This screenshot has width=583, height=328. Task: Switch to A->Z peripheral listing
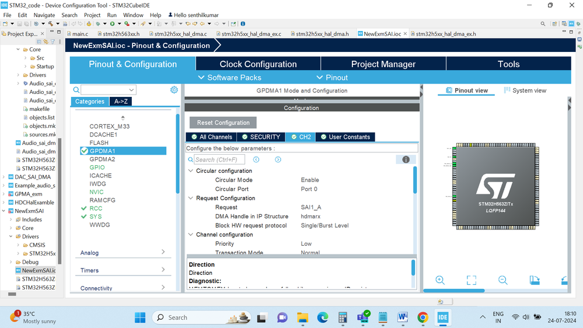coord(121,101)
